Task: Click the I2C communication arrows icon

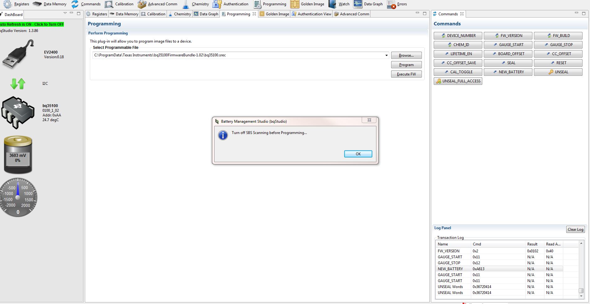Action: point(18,84)
